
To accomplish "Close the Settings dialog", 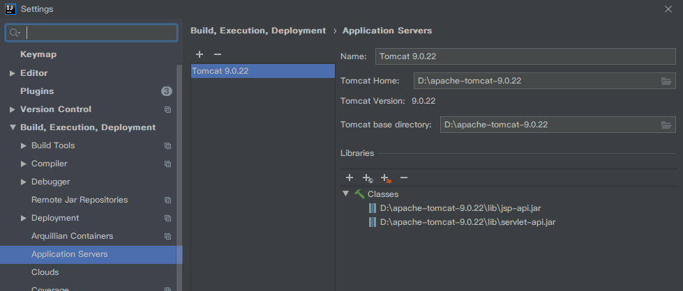I will 668,9.
